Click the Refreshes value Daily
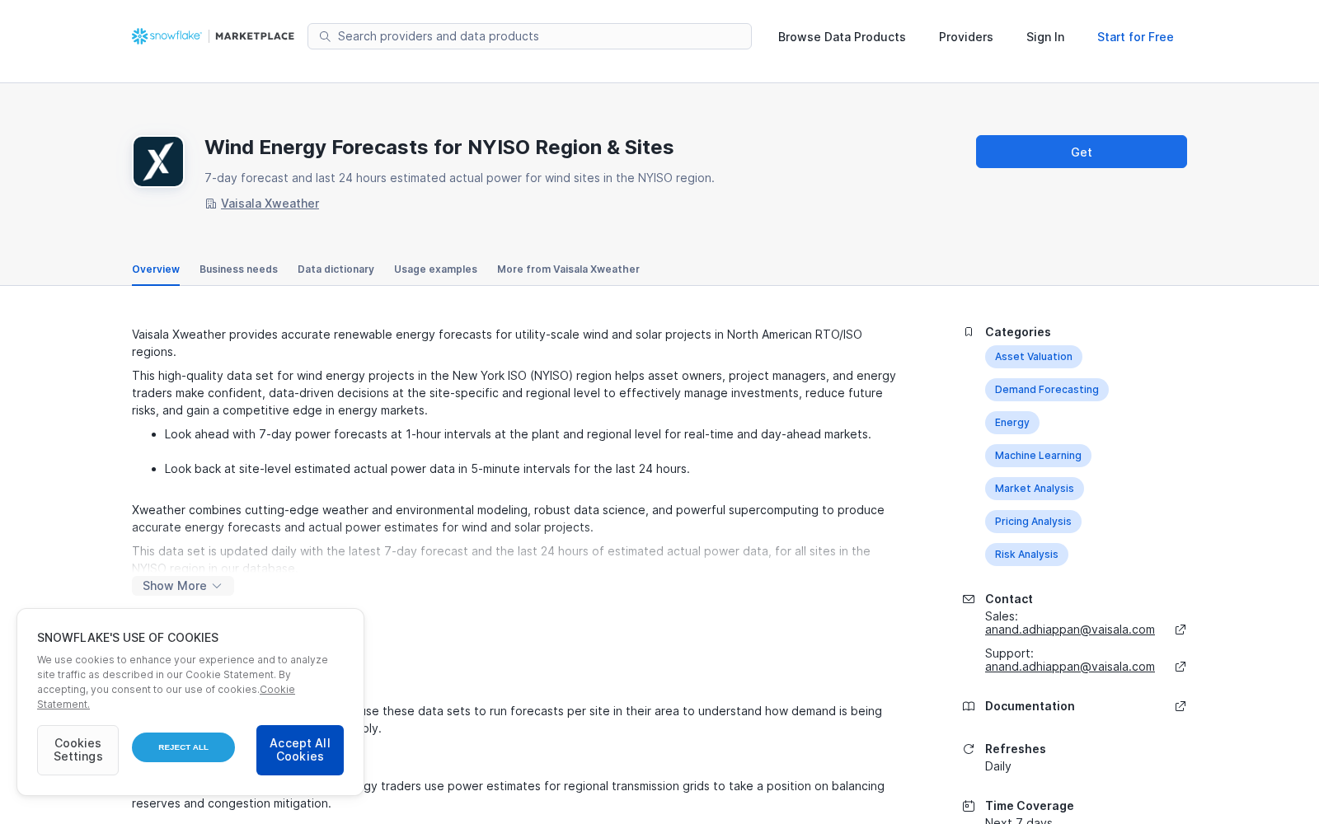The image size is (1319, 824). coord(997,766)
